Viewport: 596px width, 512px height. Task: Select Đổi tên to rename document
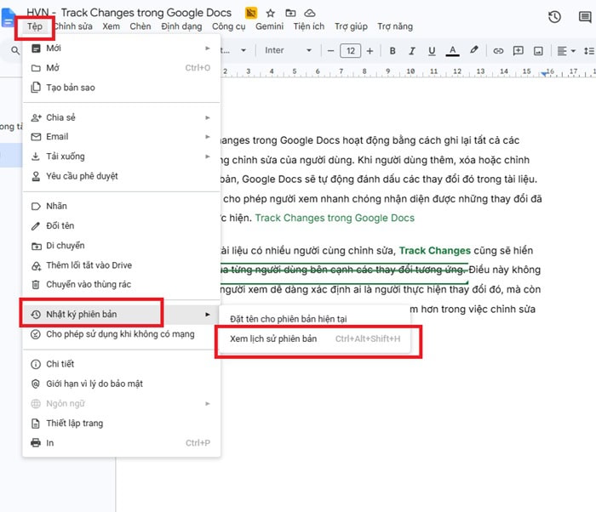tap(121, 226)
